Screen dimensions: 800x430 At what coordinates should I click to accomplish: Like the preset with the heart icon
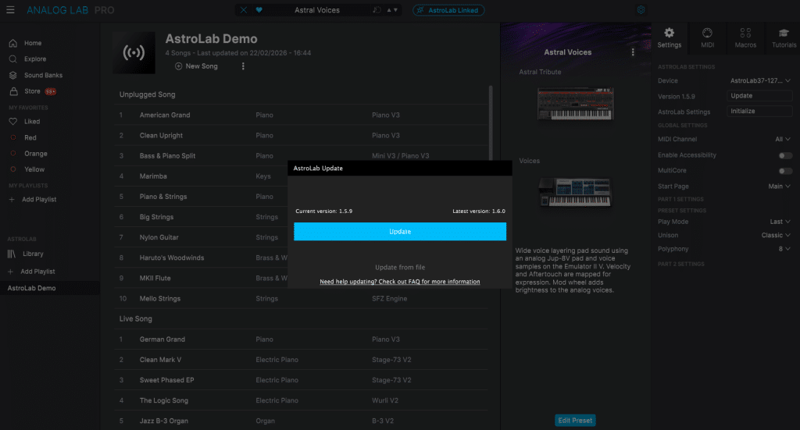coord(259,10)
